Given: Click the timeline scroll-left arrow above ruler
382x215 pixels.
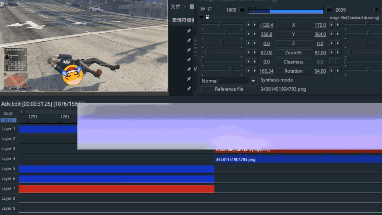Looking at the screenshot, I should [22, 112].
